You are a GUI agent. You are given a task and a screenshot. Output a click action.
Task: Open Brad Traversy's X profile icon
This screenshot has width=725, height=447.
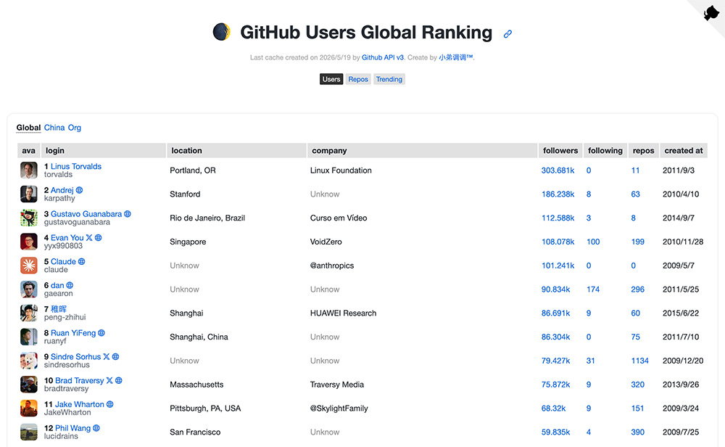(x=109, y=380)
